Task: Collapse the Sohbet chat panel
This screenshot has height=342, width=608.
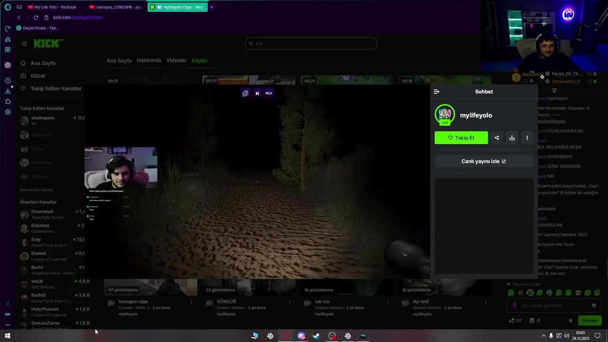Action: point(437,92)
